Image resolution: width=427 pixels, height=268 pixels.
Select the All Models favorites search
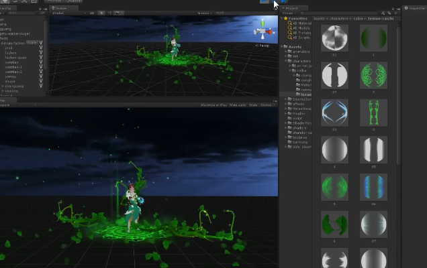300,28
